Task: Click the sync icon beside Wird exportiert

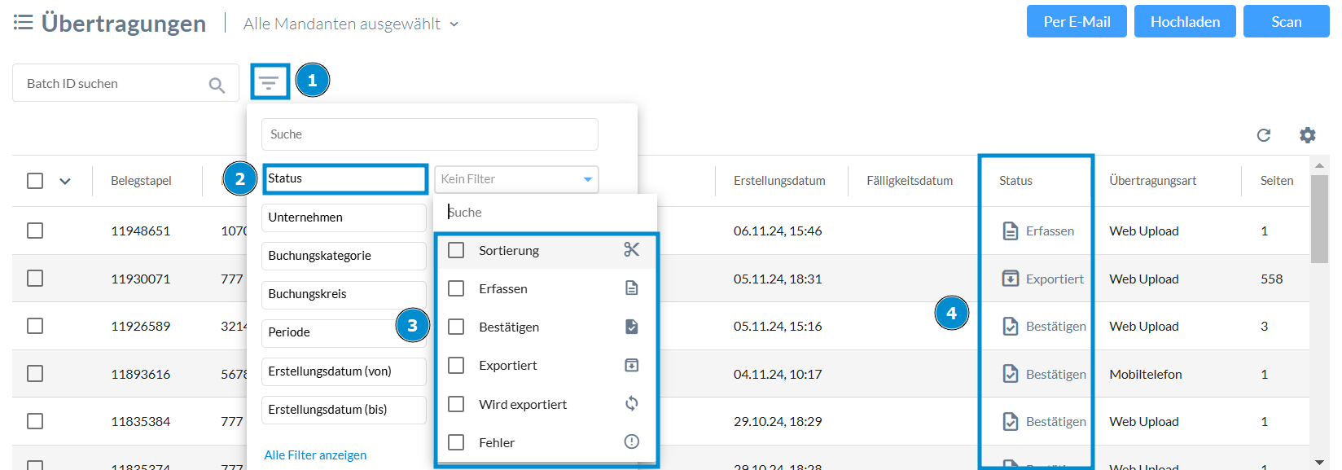Action: pos(631,403)
